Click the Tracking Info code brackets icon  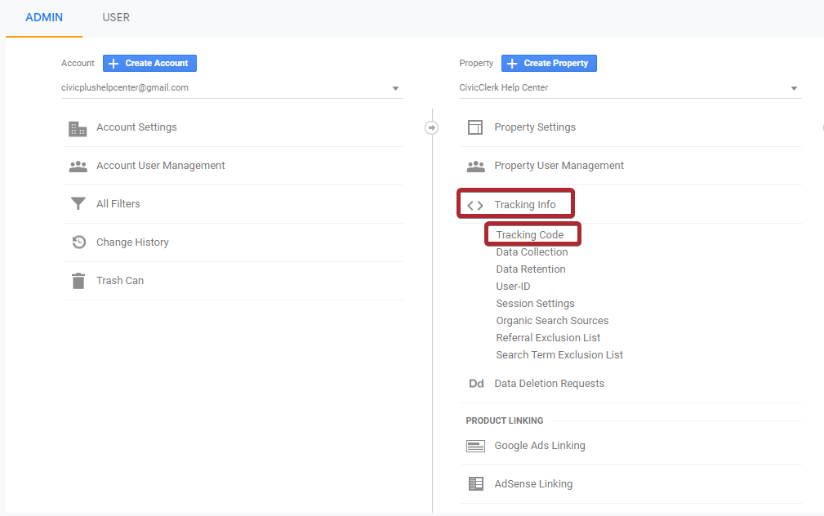coord(475,206)
